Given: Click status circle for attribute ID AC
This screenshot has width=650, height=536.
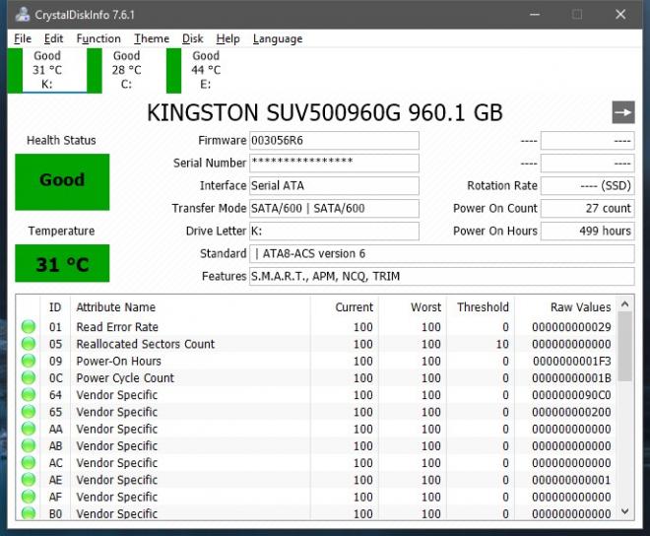Looking at the screenshot, I should (x=29, y=463).
